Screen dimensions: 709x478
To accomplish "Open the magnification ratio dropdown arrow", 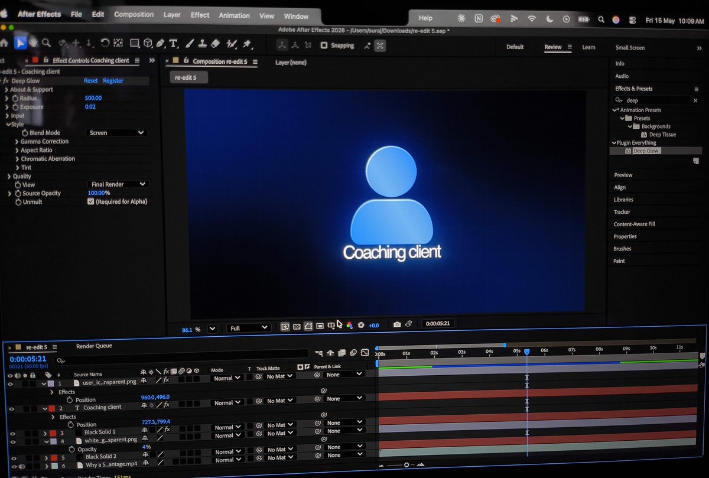I will pyautogui.click(x=212, y=329).
